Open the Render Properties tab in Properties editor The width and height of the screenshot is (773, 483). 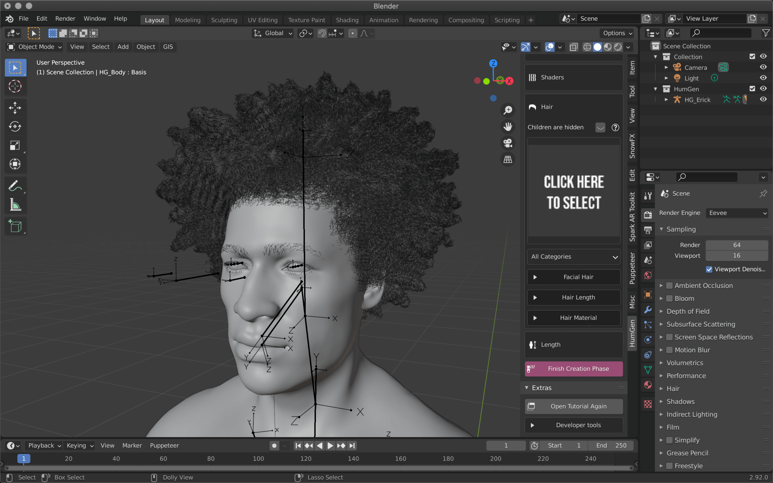coord(648,215)
